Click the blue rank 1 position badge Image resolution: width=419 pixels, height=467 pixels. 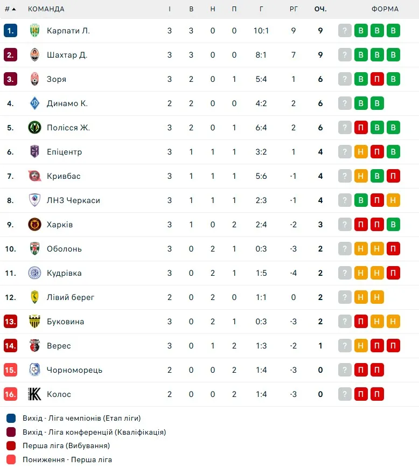coord(10,30)
